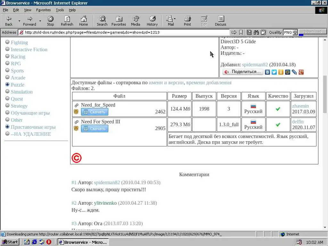Open spiderman82 link in Добавил line
Image resolution: width=328 pixels, height=246 pixels.
pyautogui.click(x=255, y=65)
